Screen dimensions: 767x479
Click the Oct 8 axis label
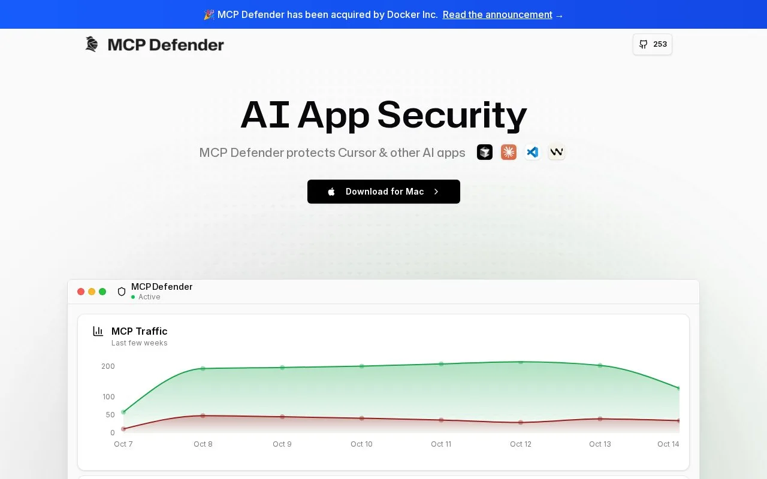pyautogui.click(x=203, y=444)
